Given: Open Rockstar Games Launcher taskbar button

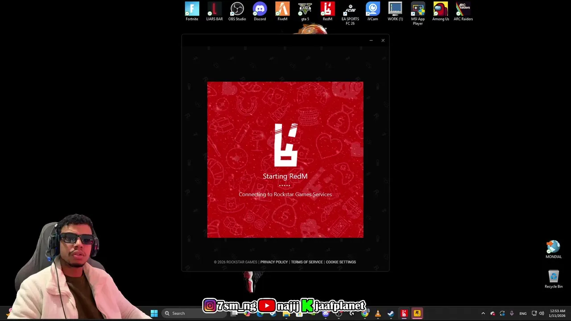Looking at the screenshot, I should point(417,313).
